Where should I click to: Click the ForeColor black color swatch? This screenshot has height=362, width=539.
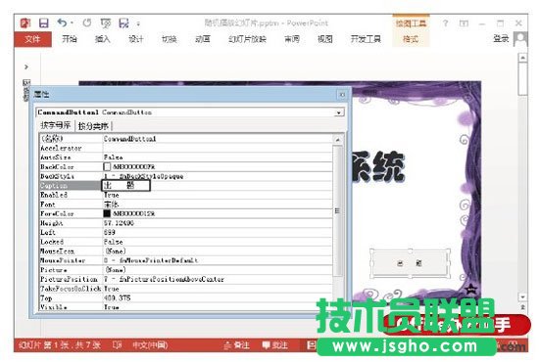tap(107, 213)
